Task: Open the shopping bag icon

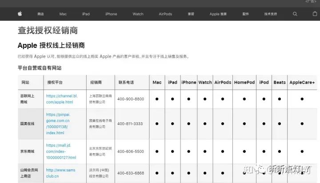Action: pos(315,14)
